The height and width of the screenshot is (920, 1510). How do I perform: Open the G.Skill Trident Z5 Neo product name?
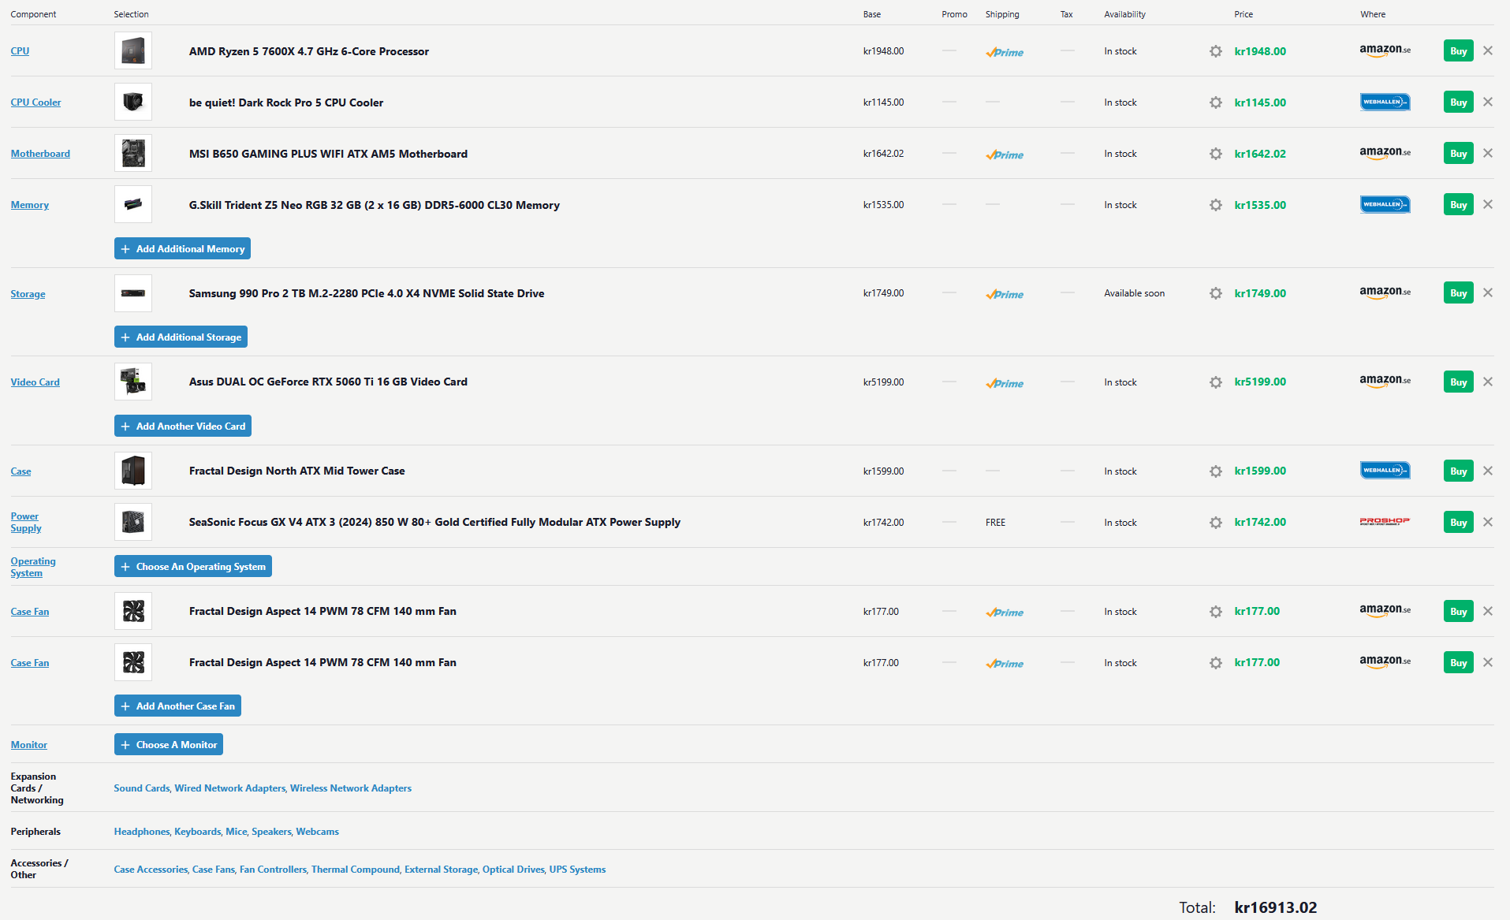[375, 205]
